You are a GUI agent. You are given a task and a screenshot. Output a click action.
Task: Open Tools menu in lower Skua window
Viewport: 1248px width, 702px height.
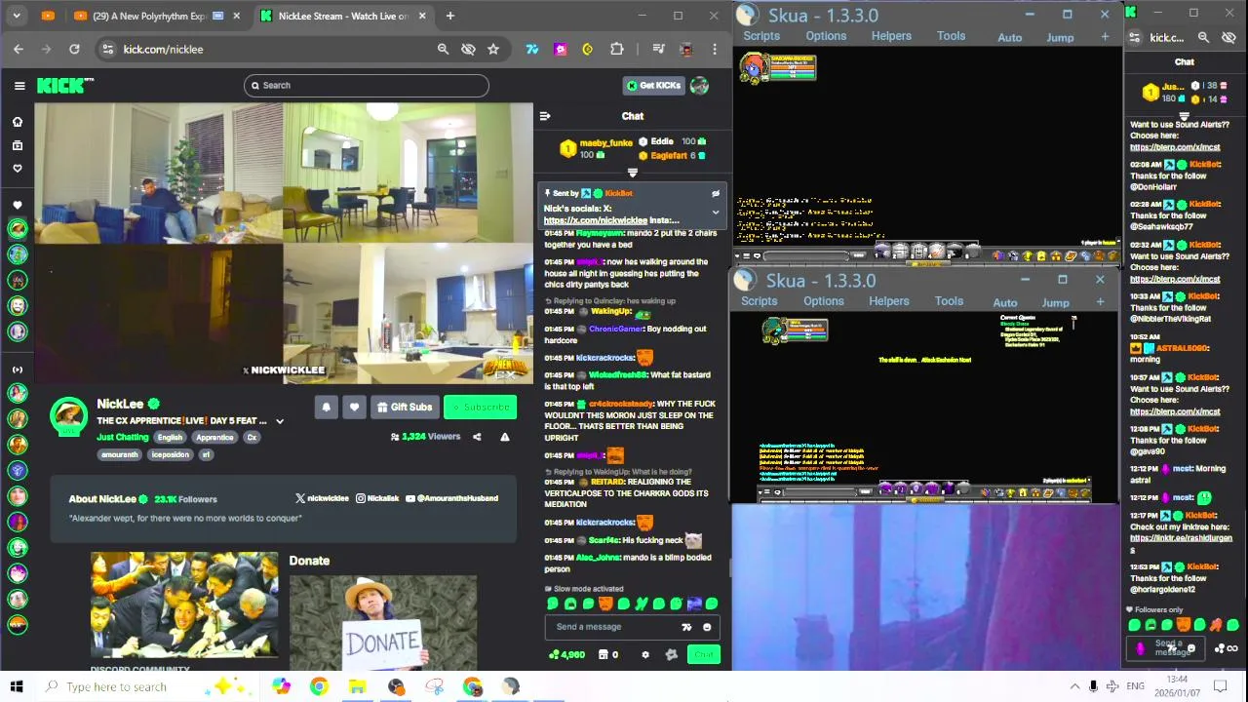tap(949, 301)
